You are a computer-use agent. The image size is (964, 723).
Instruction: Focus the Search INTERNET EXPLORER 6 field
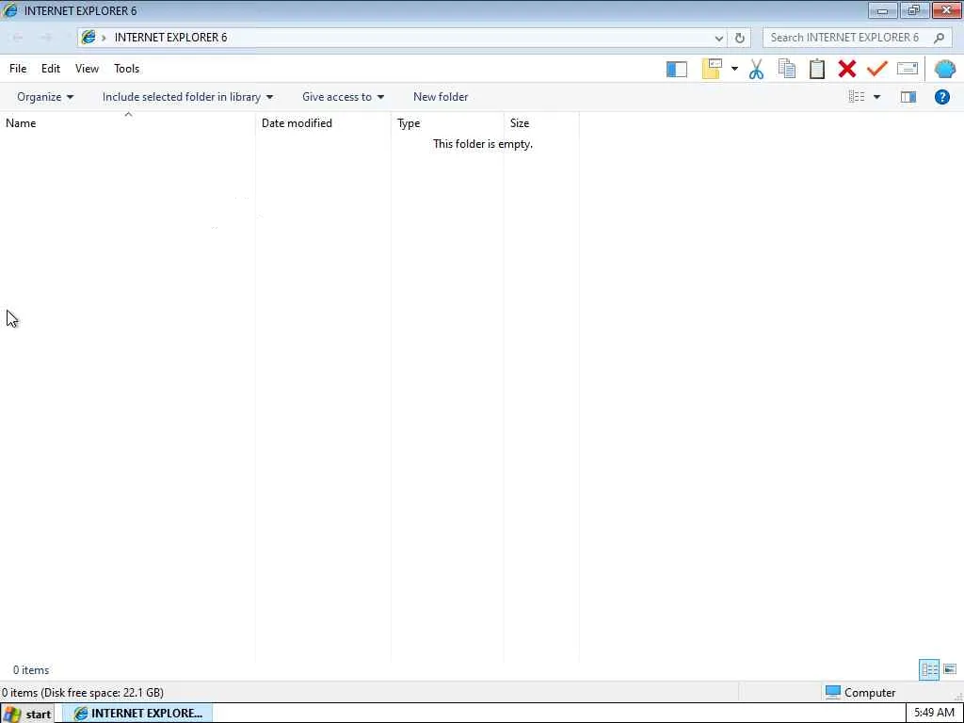[x=859, y=38]
